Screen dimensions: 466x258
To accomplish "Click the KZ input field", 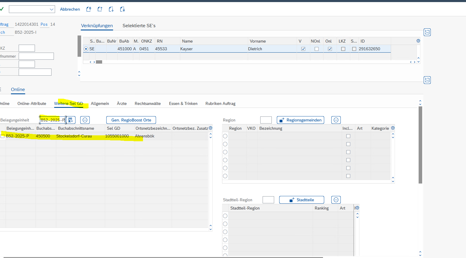I will 27,48.
